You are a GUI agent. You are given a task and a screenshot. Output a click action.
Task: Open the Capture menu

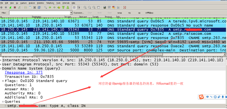pos(23,3)
